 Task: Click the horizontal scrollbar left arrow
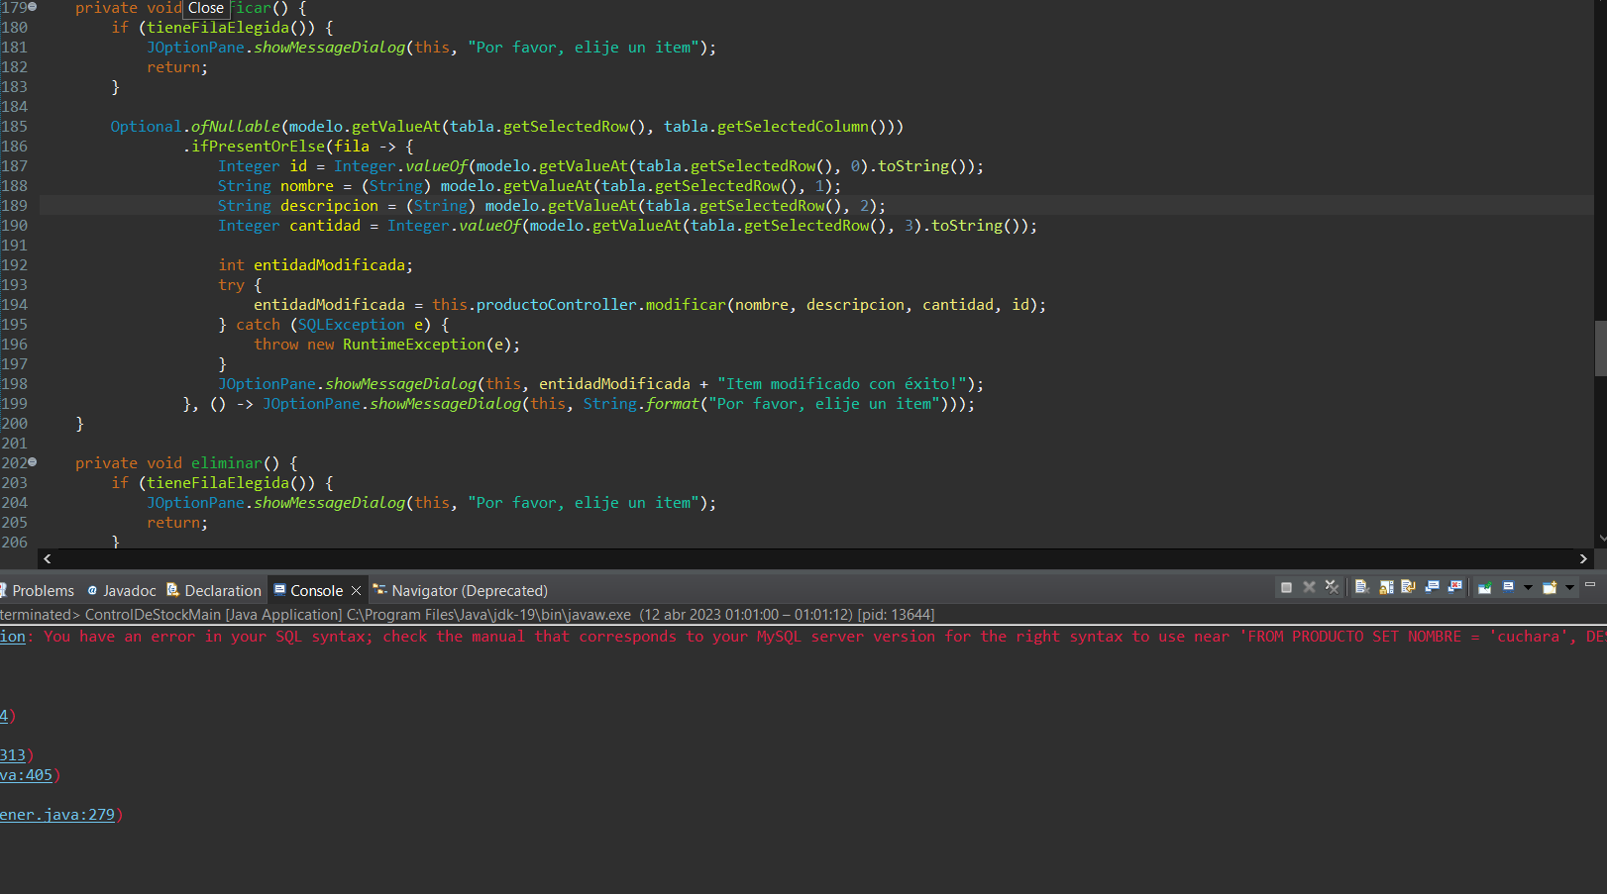point(48,559)
